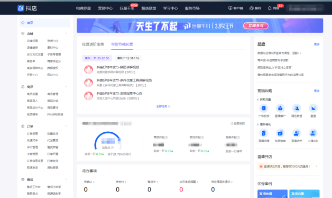Collapse the 订单 sidebar section

[66, 126]
